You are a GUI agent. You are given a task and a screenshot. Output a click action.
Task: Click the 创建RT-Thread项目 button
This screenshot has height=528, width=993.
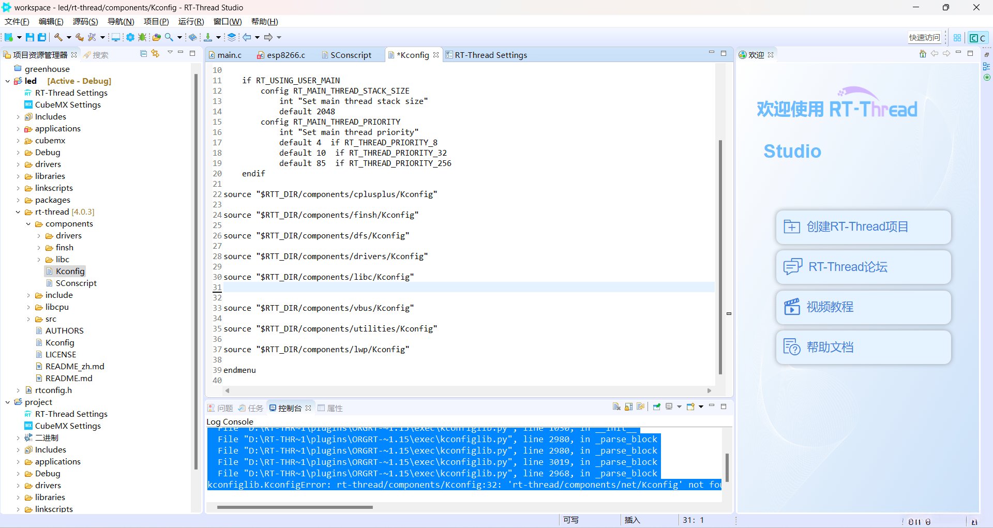863,227
